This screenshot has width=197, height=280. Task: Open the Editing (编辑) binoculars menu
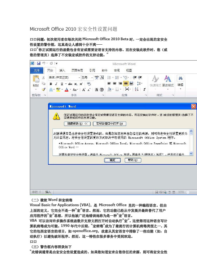[180, 82]
